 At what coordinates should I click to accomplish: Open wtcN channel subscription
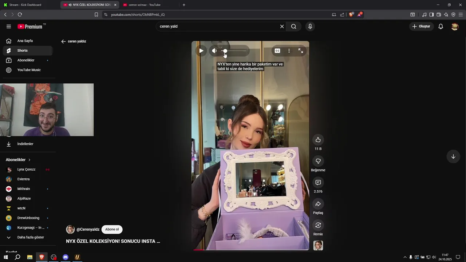point(28,208)
